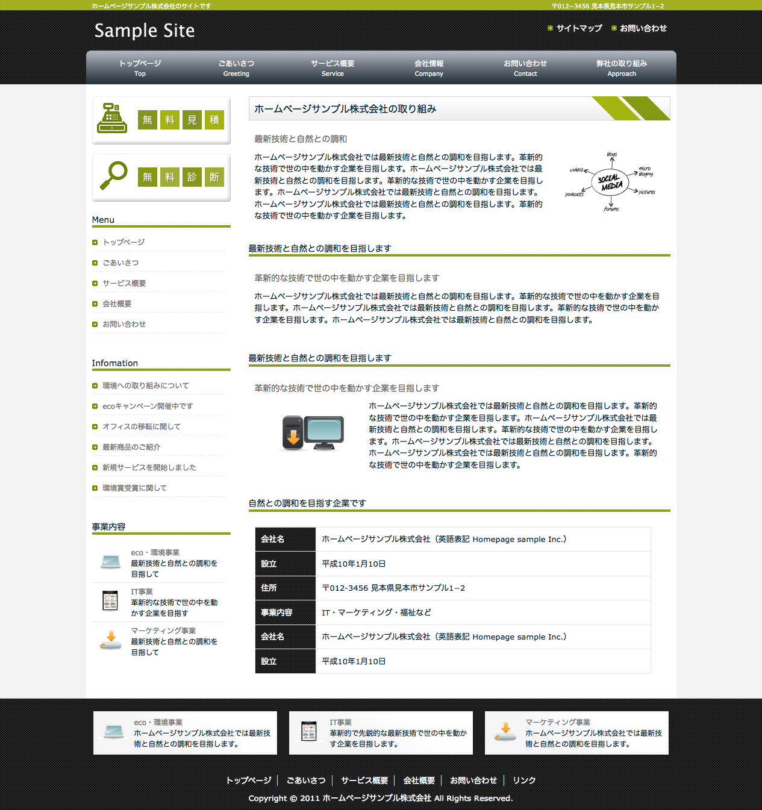Go to 弊社の取り組み Approach in navigation bar
762x810 pixels.
pos(622,68)
